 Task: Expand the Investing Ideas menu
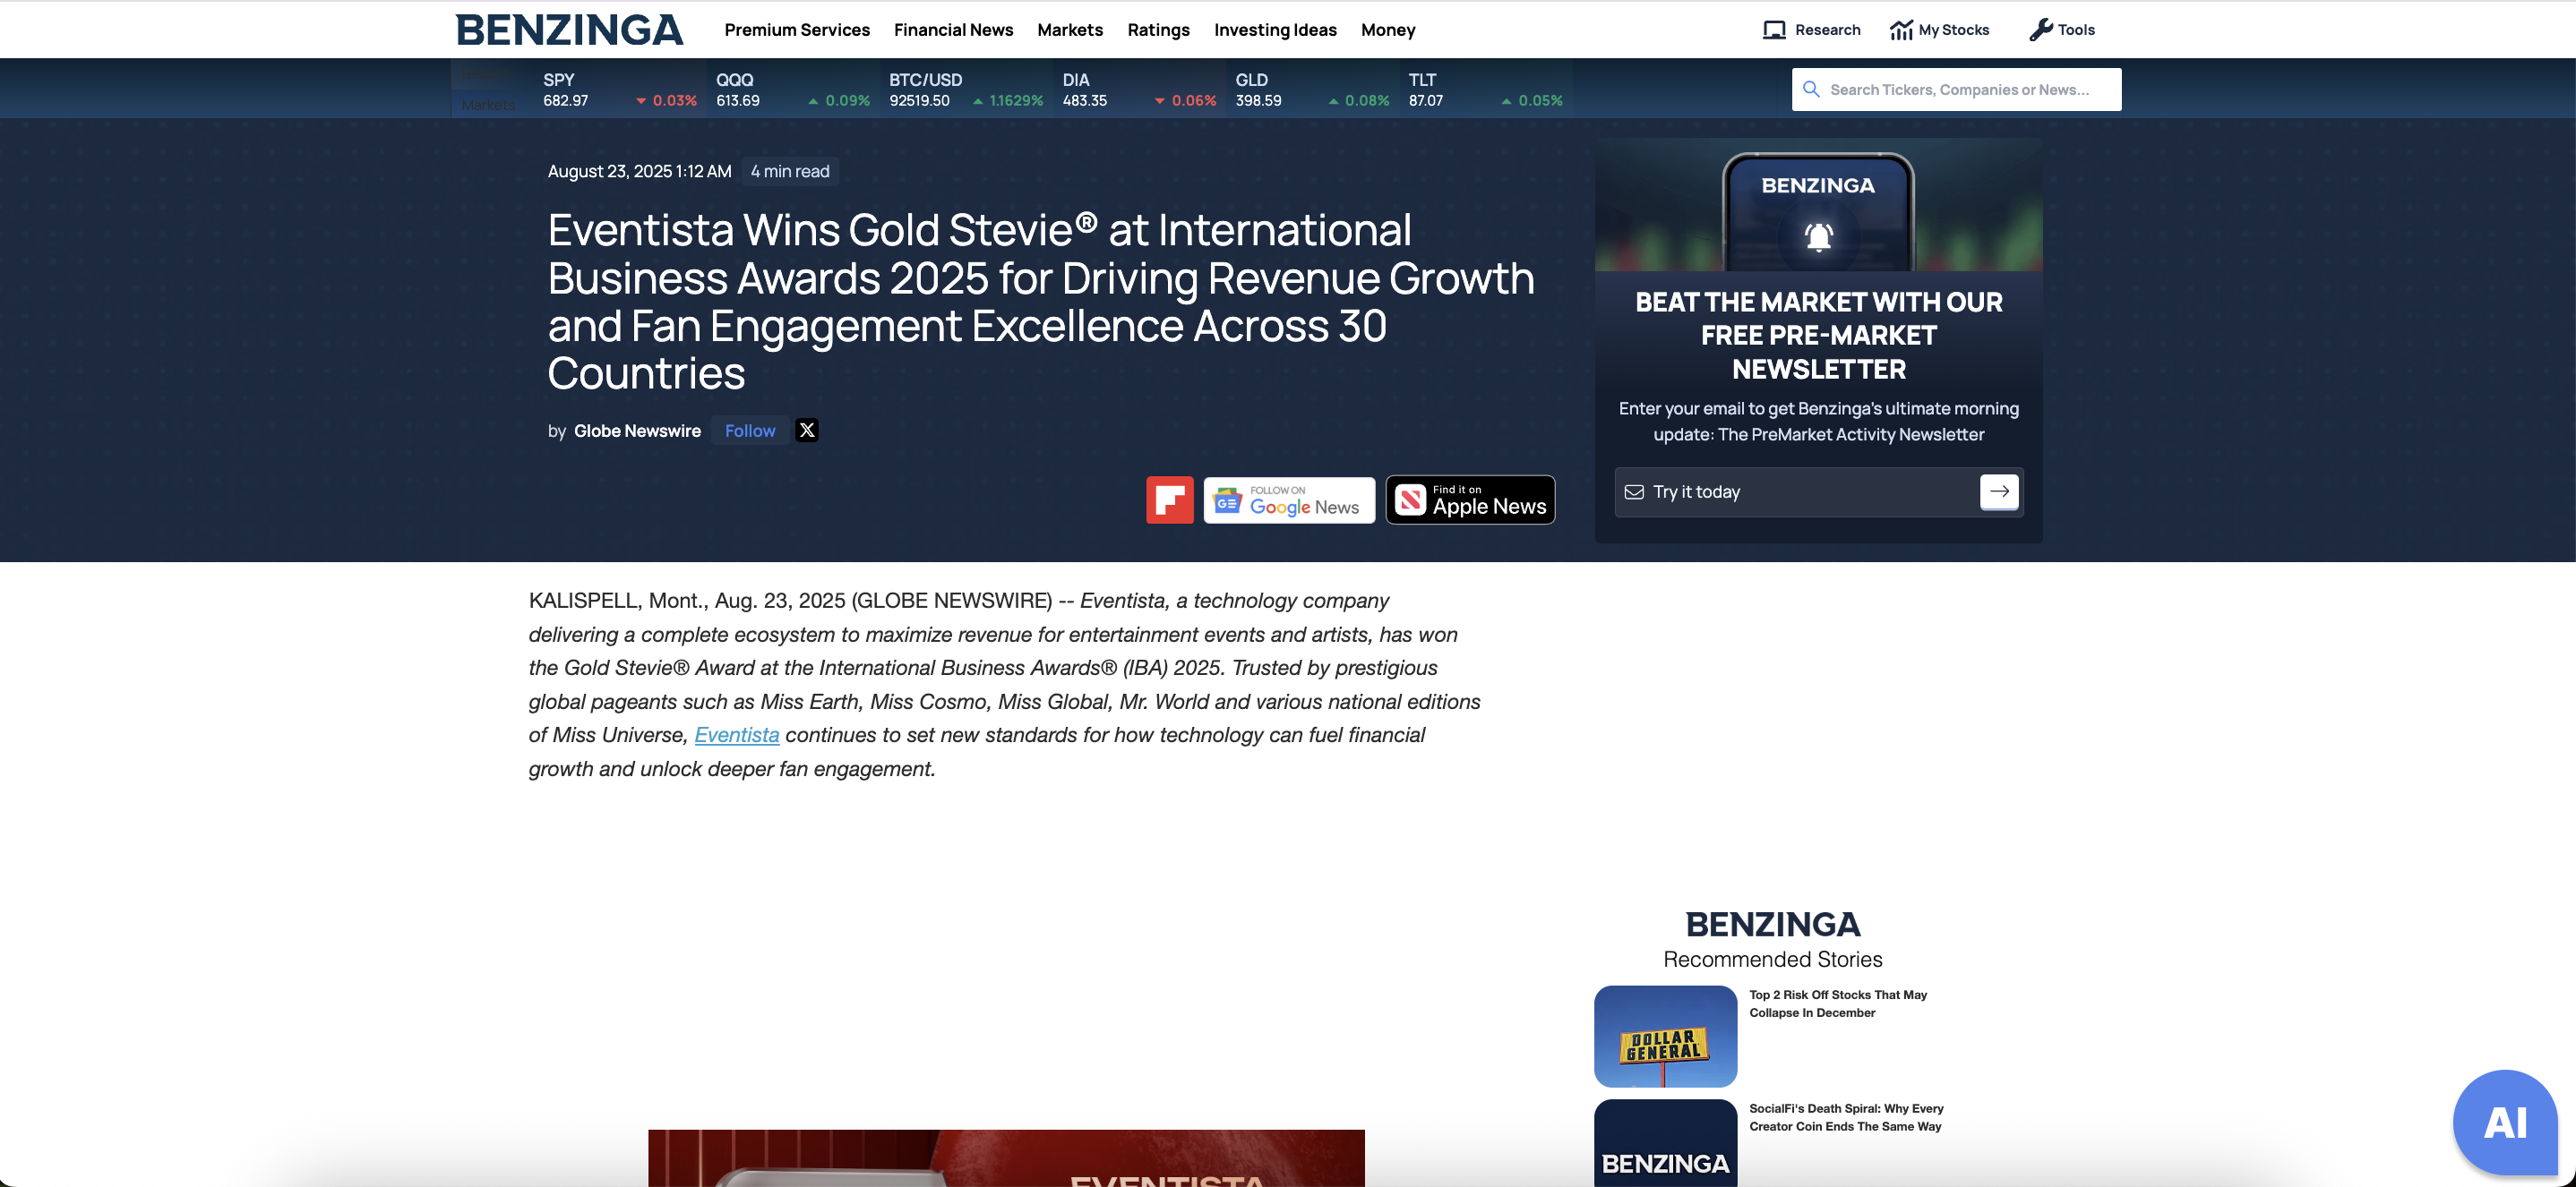1275,30
